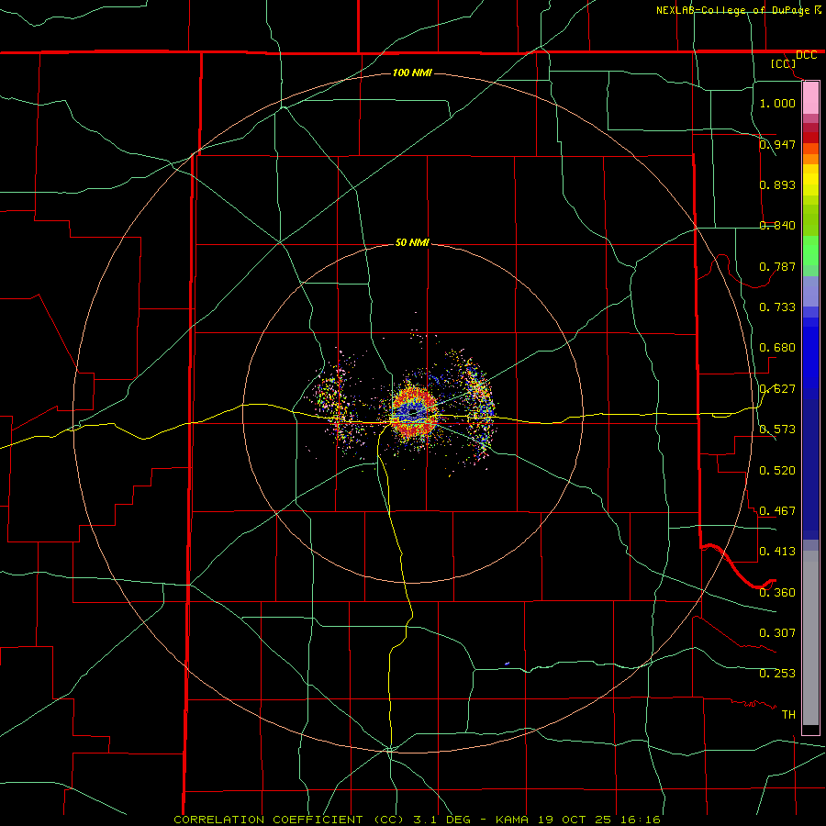
Task: Pick the red segment of the color scale
Action: click(810, 137)
